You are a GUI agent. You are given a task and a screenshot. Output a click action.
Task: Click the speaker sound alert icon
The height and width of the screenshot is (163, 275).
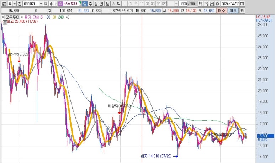click(x=52, y=4)
